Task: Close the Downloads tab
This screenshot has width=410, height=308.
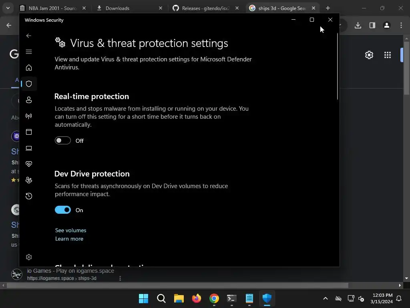Action: 161,8
